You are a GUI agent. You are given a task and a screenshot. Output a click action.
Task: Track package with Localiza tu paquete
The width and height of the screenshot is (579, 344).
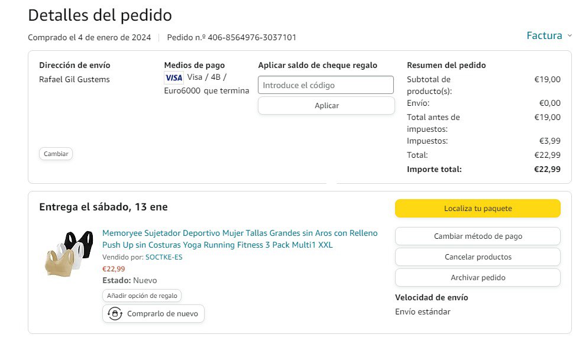tap(477, 208)
